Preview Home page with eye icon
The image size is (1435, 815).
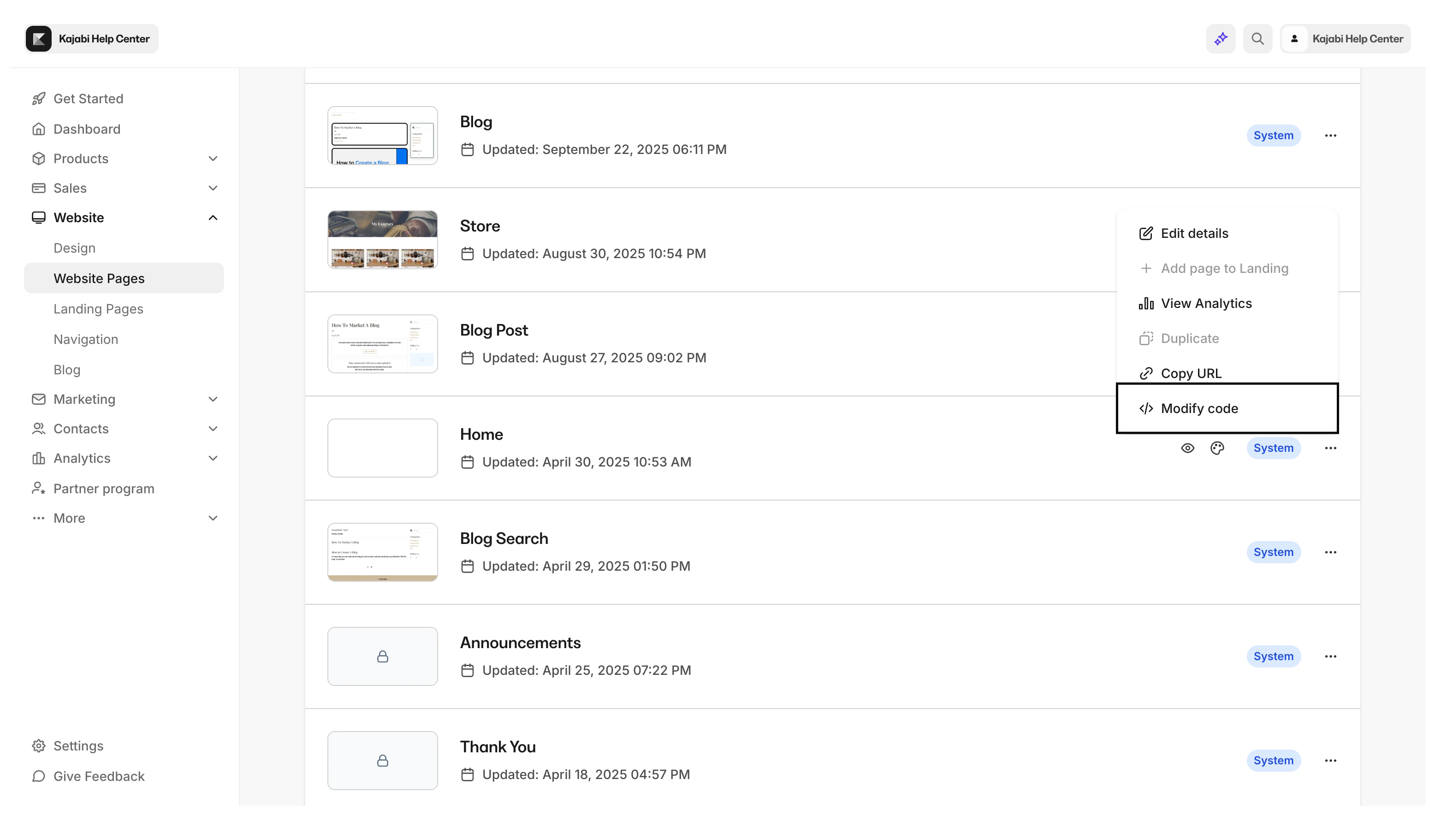point(1187,448)
